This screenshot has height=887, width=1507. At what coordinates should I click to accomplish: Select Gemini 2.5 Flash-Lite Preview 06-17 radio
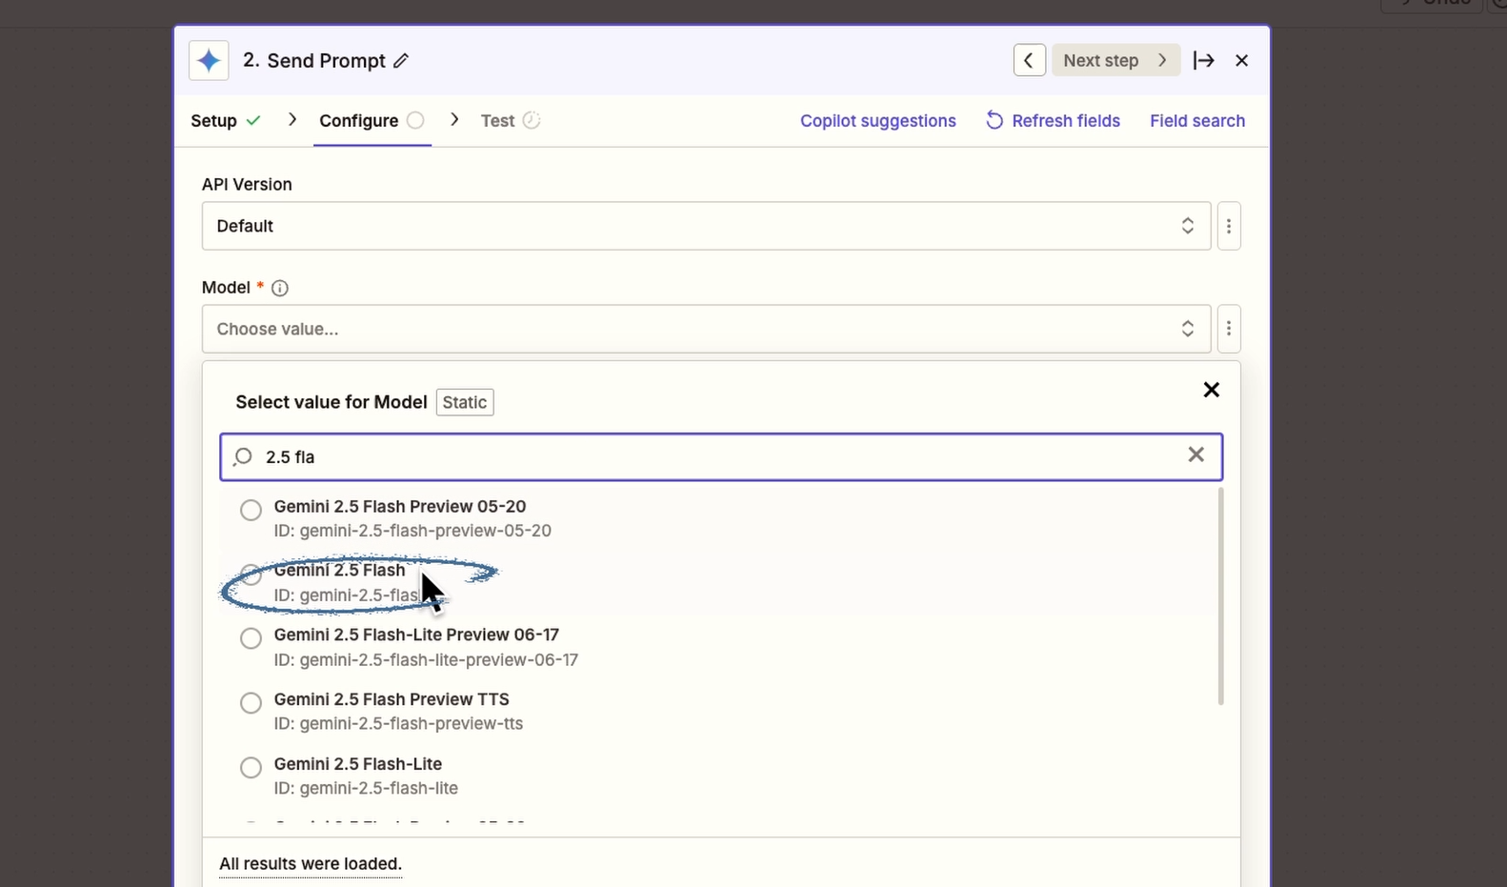pyautogui.click(x=251, y=638)
